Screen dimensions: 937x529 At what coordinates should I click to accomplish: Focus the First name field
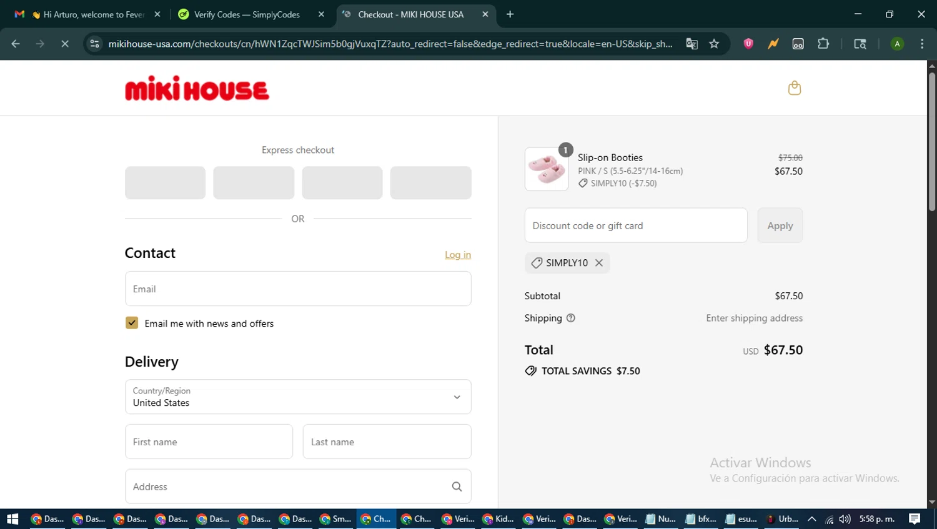click(209, 442)
